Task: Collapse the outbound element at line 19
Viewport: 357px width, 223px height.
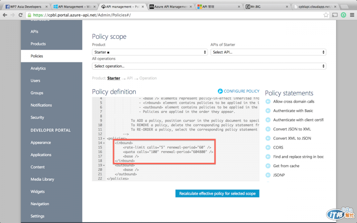Action: [104, 165]
